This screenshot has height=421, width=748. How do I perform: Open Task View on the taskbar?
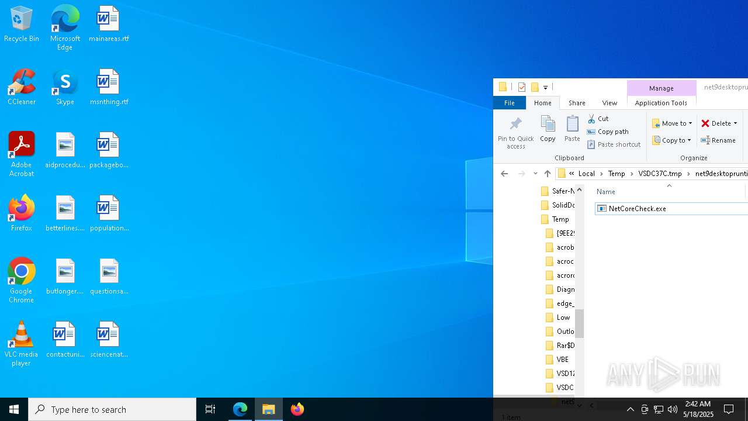click(210, 409)
